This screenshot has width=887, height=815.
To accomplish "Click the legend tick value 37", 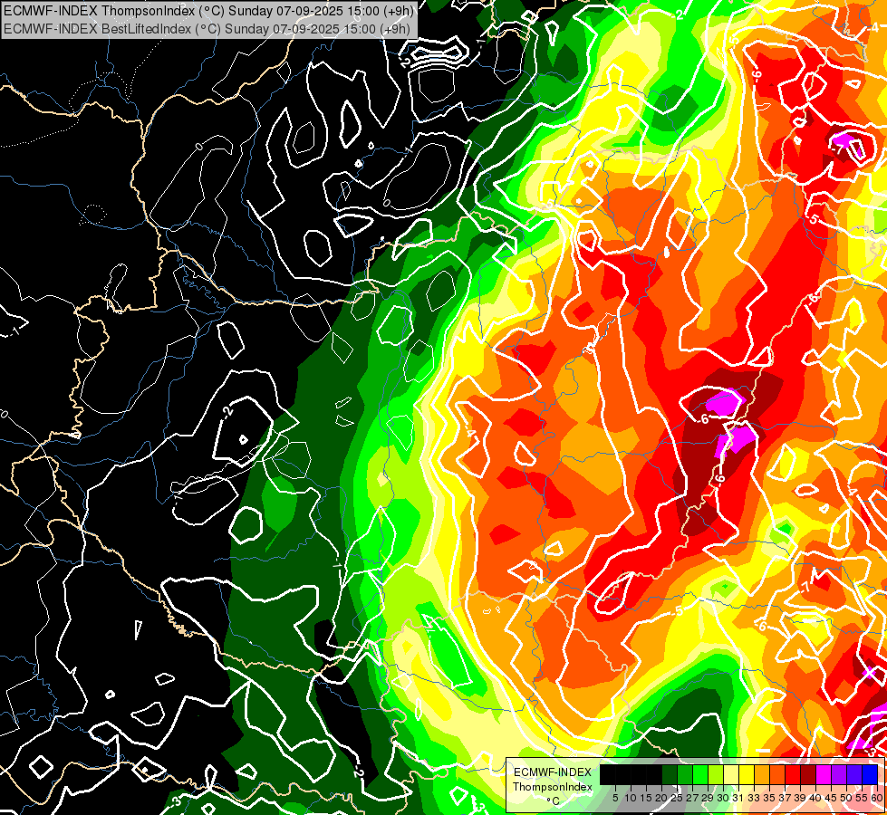I will coord(785,798).
